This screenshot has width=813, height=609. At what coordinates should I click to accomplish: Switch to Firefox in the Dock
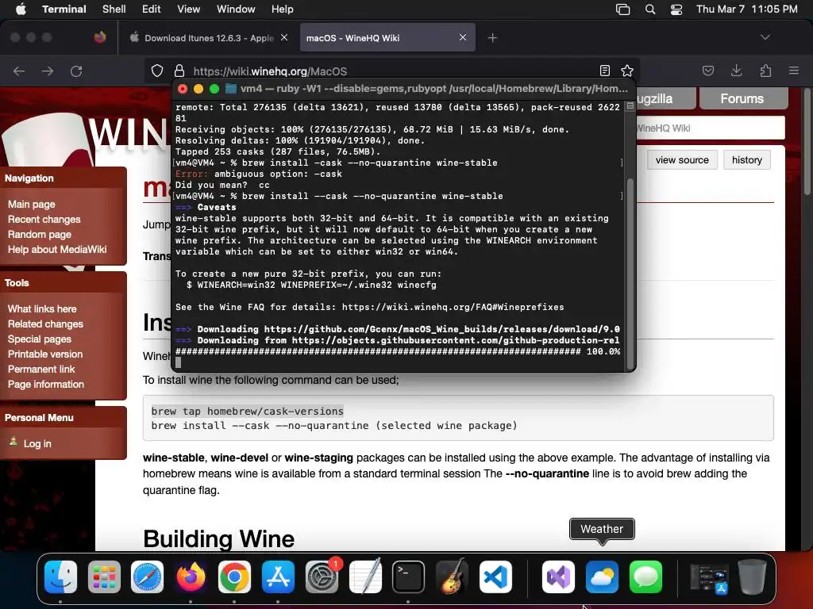[191, 577]
